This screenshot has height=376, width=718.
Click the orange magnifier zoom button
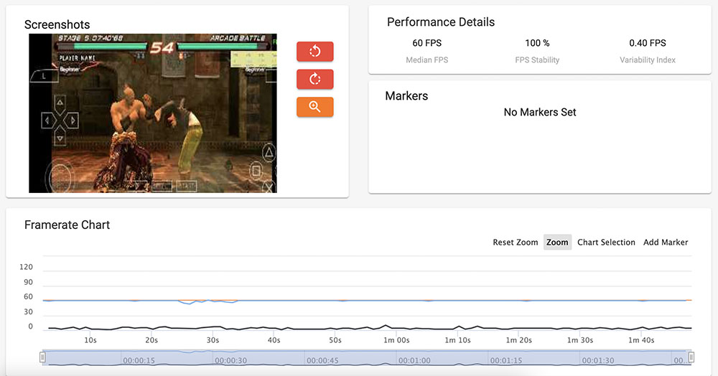(314, 107)
